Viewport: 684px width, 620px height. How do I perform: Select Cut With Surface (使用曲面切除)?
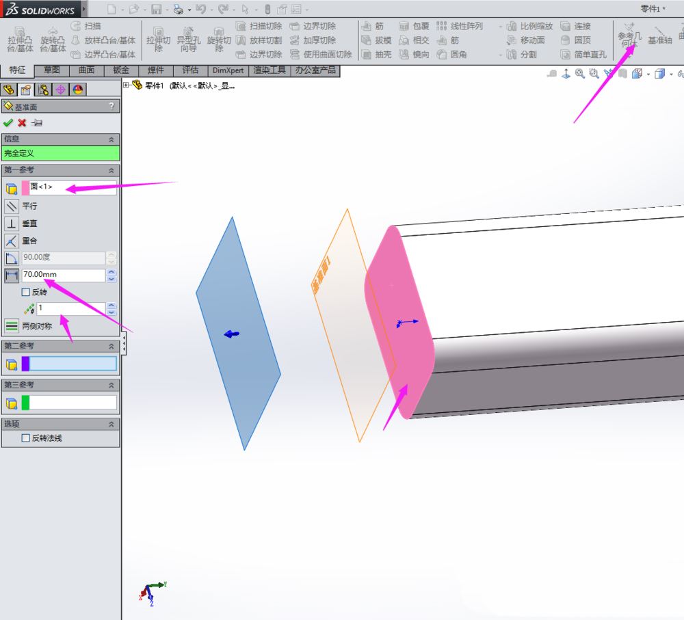click(x=321, y=54)
